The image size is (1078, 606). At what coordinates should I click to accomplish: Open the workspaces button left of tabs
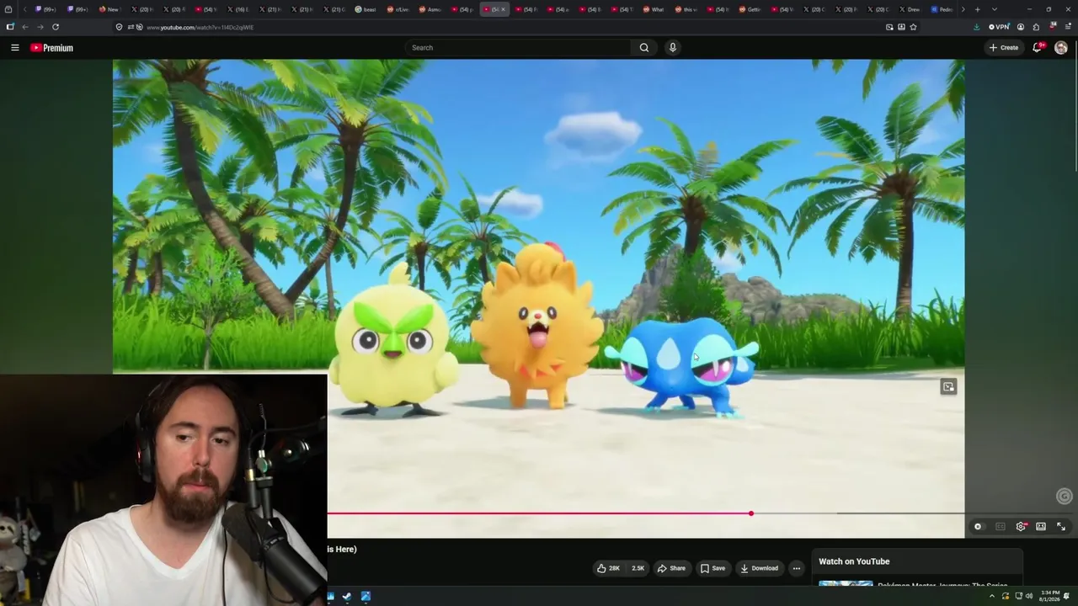point(8,9)
